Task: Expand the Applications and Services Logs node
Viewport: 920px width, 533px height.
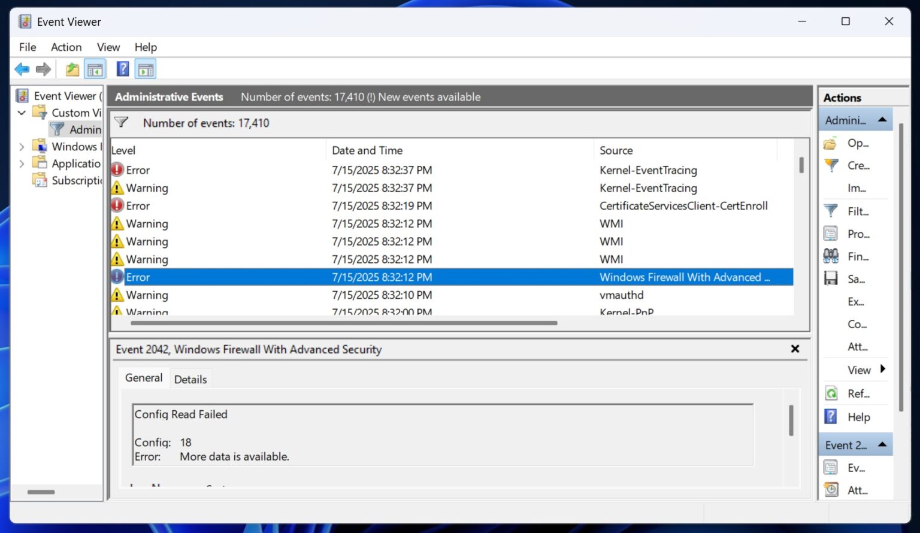Action: coord(22,163)
